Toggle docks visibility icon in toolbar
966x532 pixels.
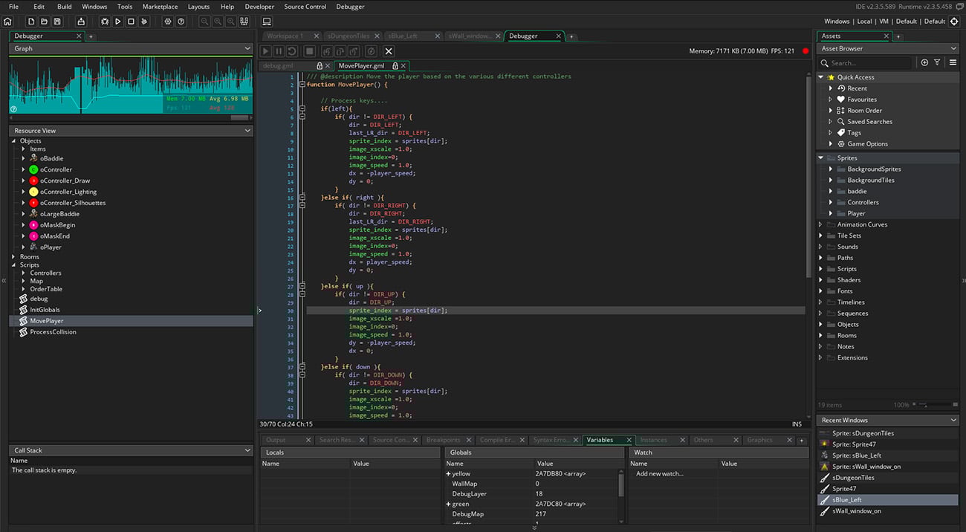coord(244,22)
